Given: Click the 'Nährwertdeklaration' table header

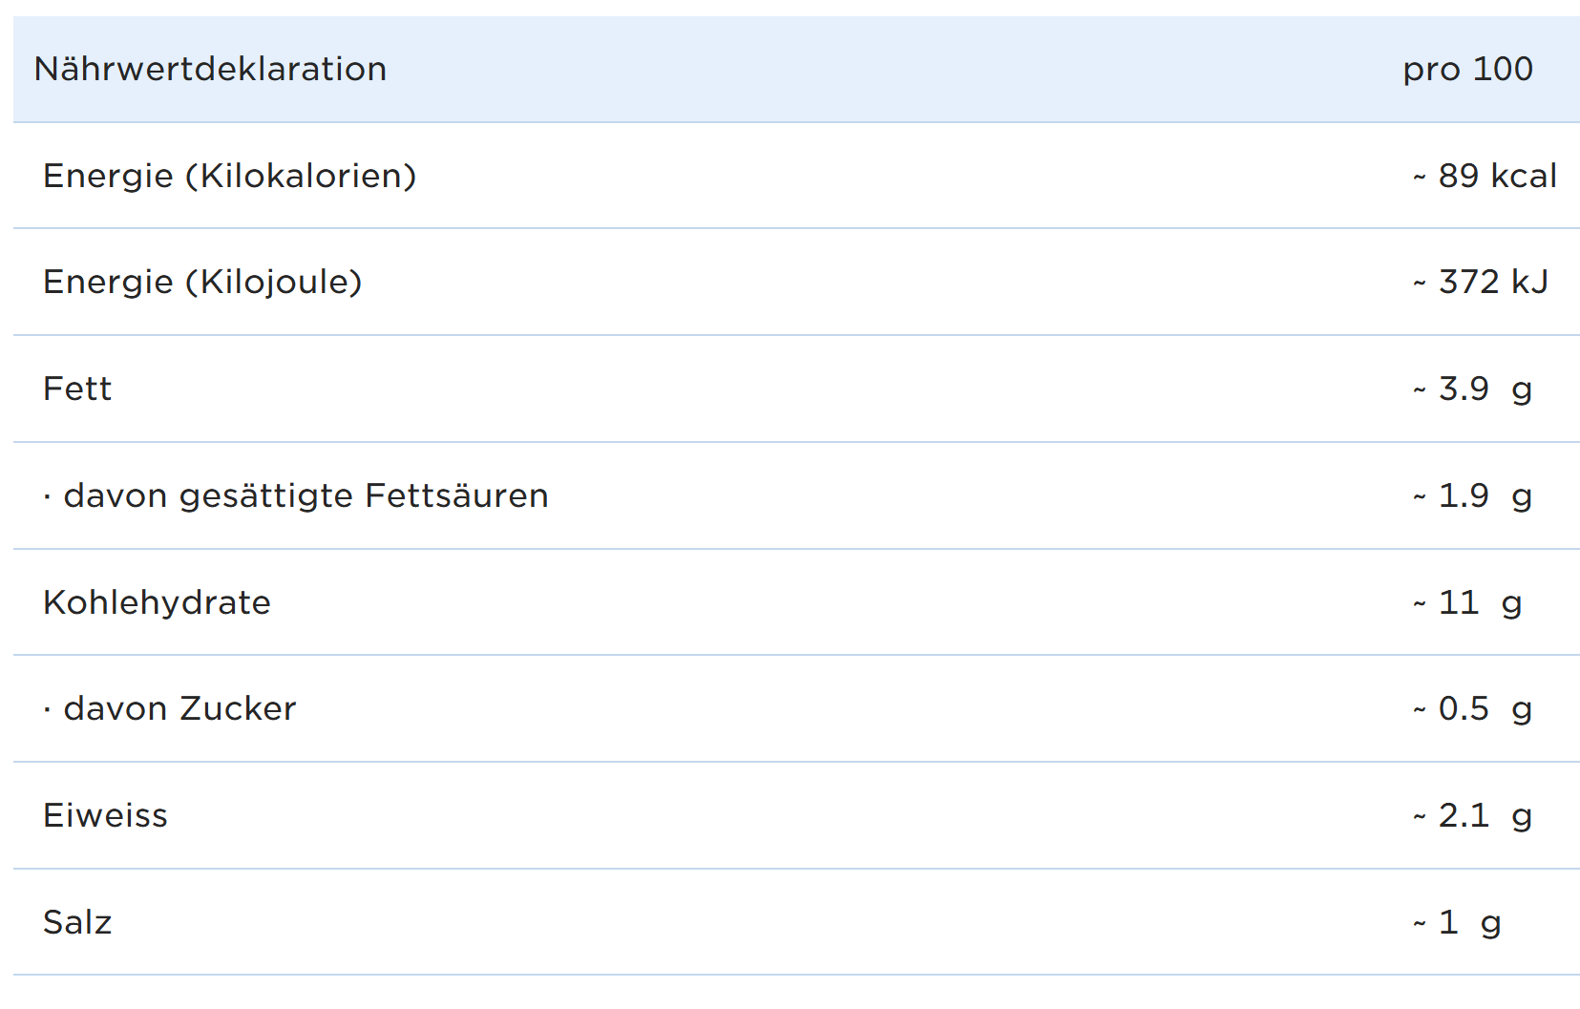Looking at the screenshot, I should point(210,70).
